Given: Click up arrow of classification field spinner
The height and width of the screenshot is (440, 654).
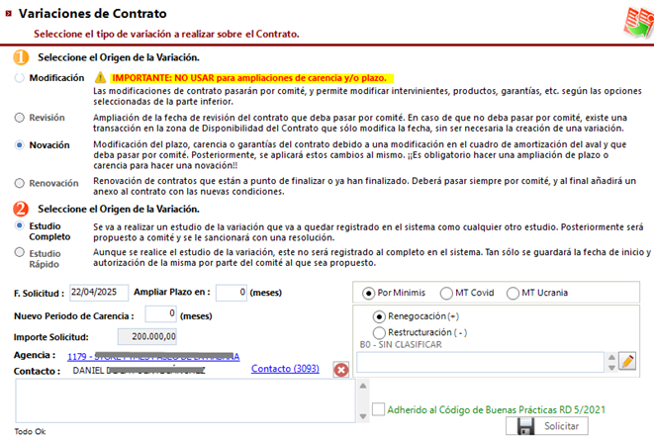Looking at the screenshot, I should [611, 358].
